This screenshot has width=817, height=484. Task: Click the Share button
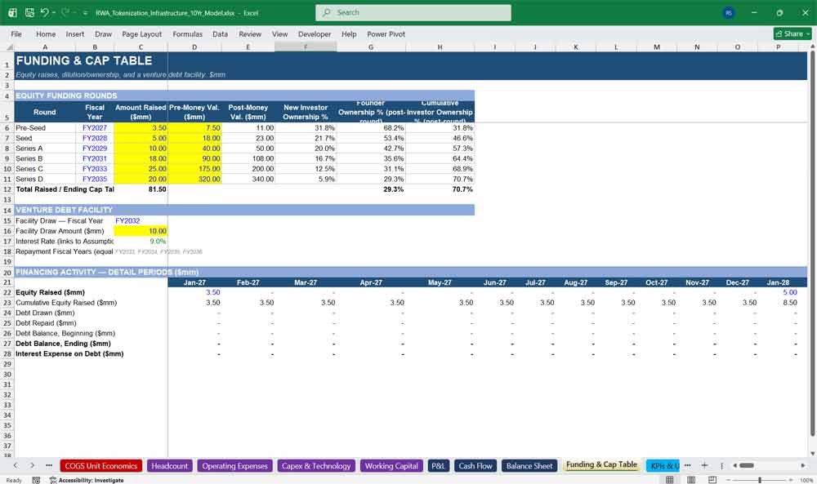[x=792, y=33]
